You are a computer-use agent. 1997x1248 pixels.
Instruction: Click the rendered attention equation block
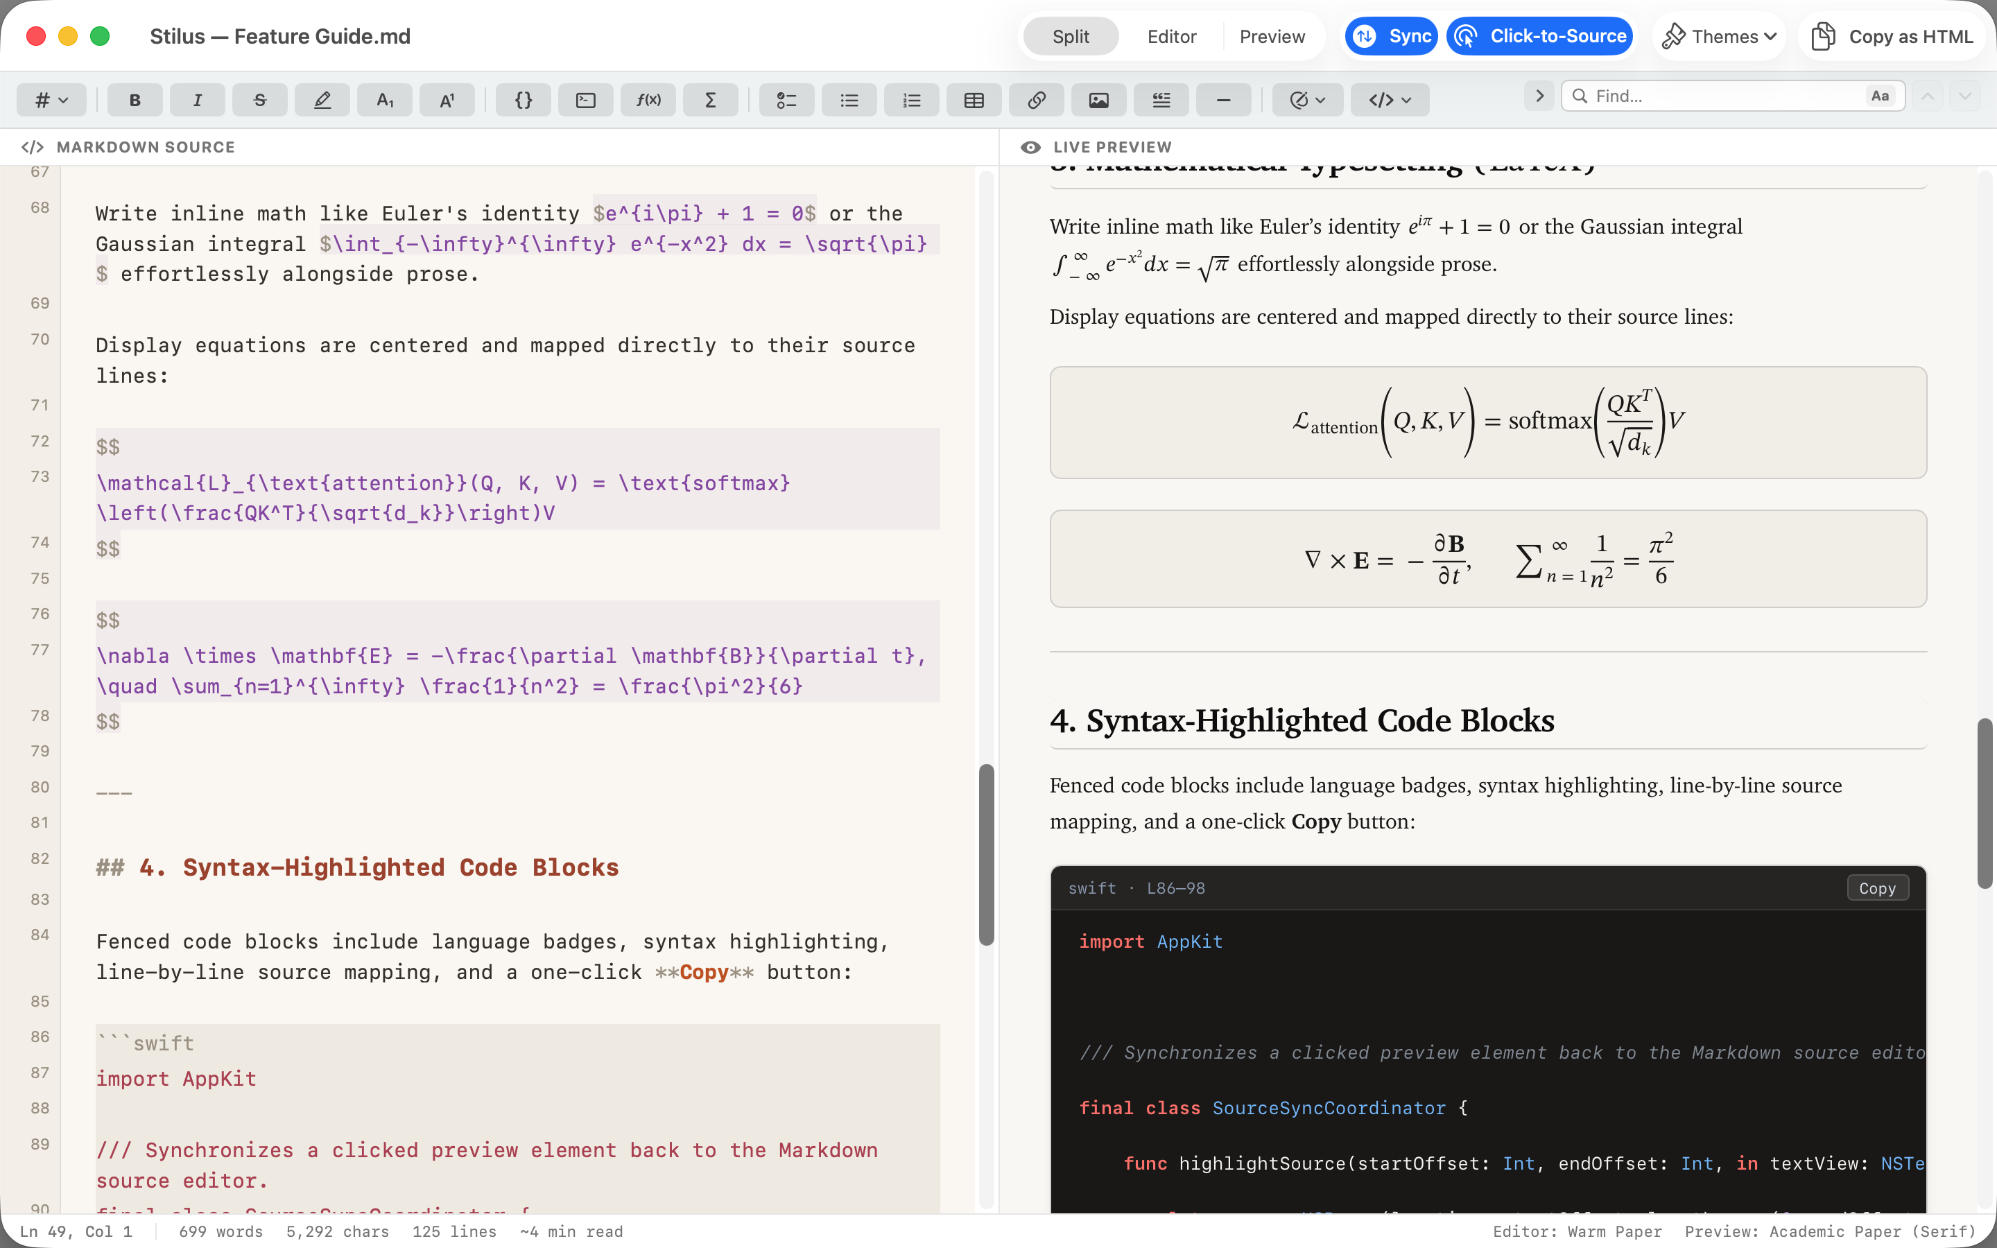tap(1488, 423)
